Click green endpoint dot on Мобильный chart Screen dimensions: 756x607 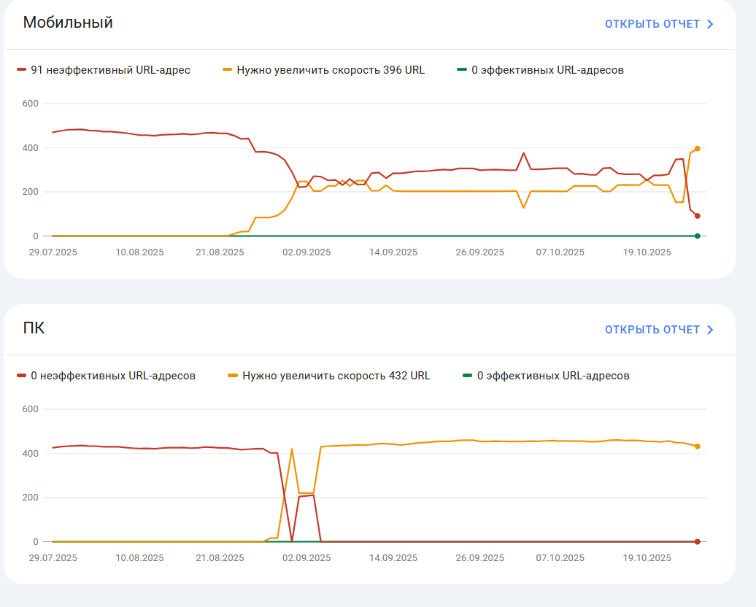697,236
